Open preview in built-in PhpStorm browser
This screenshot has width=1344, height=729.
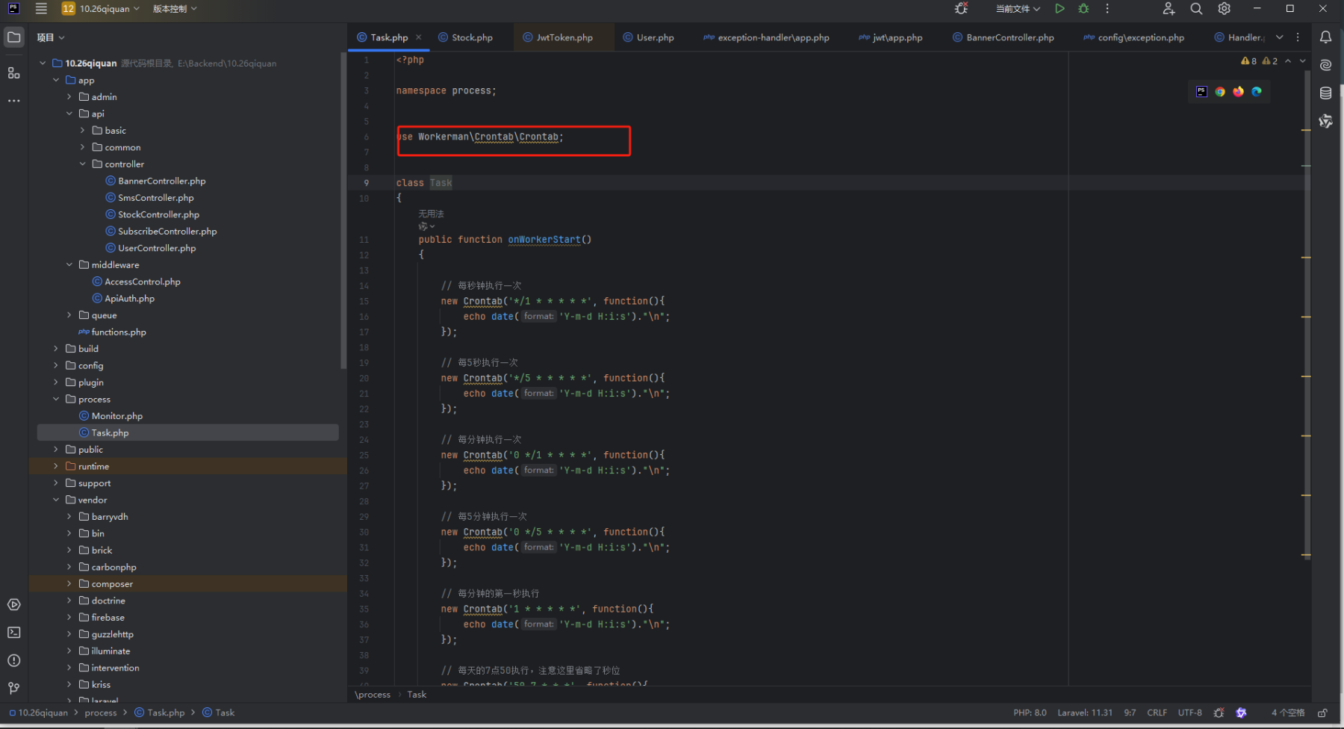pos(1201,92)
